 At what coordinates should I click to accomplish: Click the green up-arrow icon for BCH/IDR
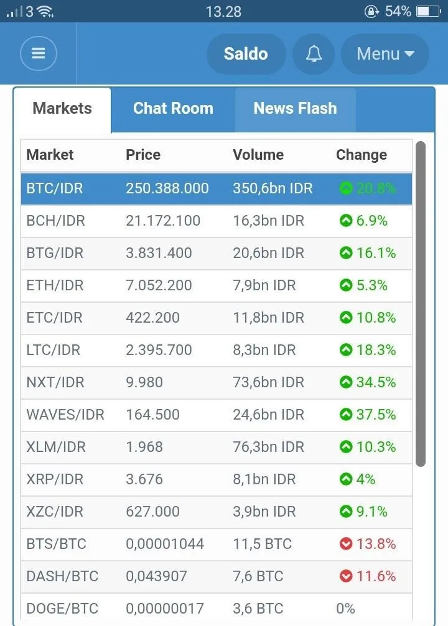[346, 221]
